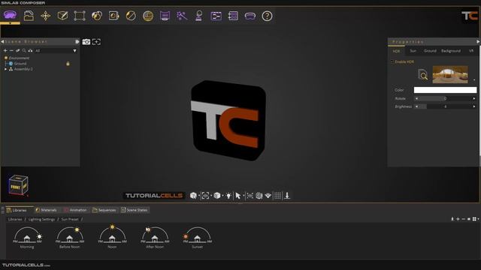
Task: Click Sun Preset in the breadcrumb
Action: pyautogui.click(x=70, y=220)
